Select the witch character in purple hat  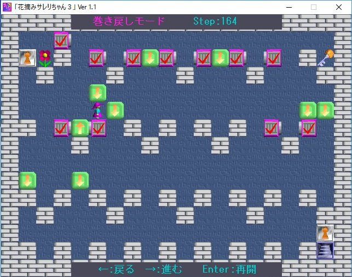(97, 110)
